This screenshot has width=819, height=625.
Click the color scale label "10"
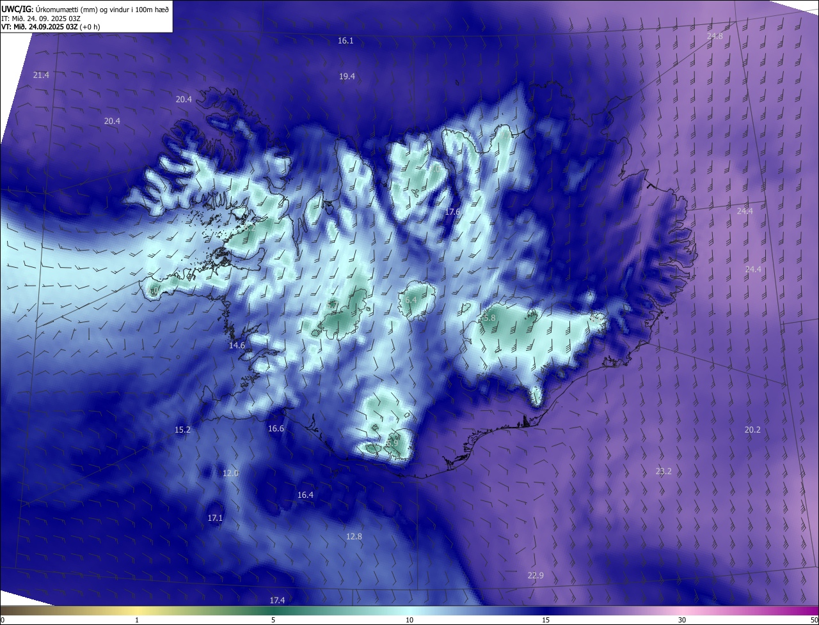click(x=409, y=620)
